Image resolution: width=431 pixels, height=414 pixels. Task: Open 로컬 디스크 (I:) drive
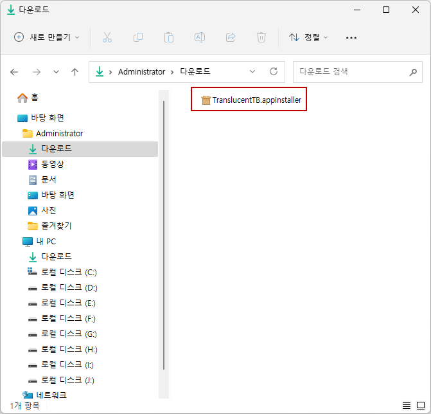[x=61, y=364]
